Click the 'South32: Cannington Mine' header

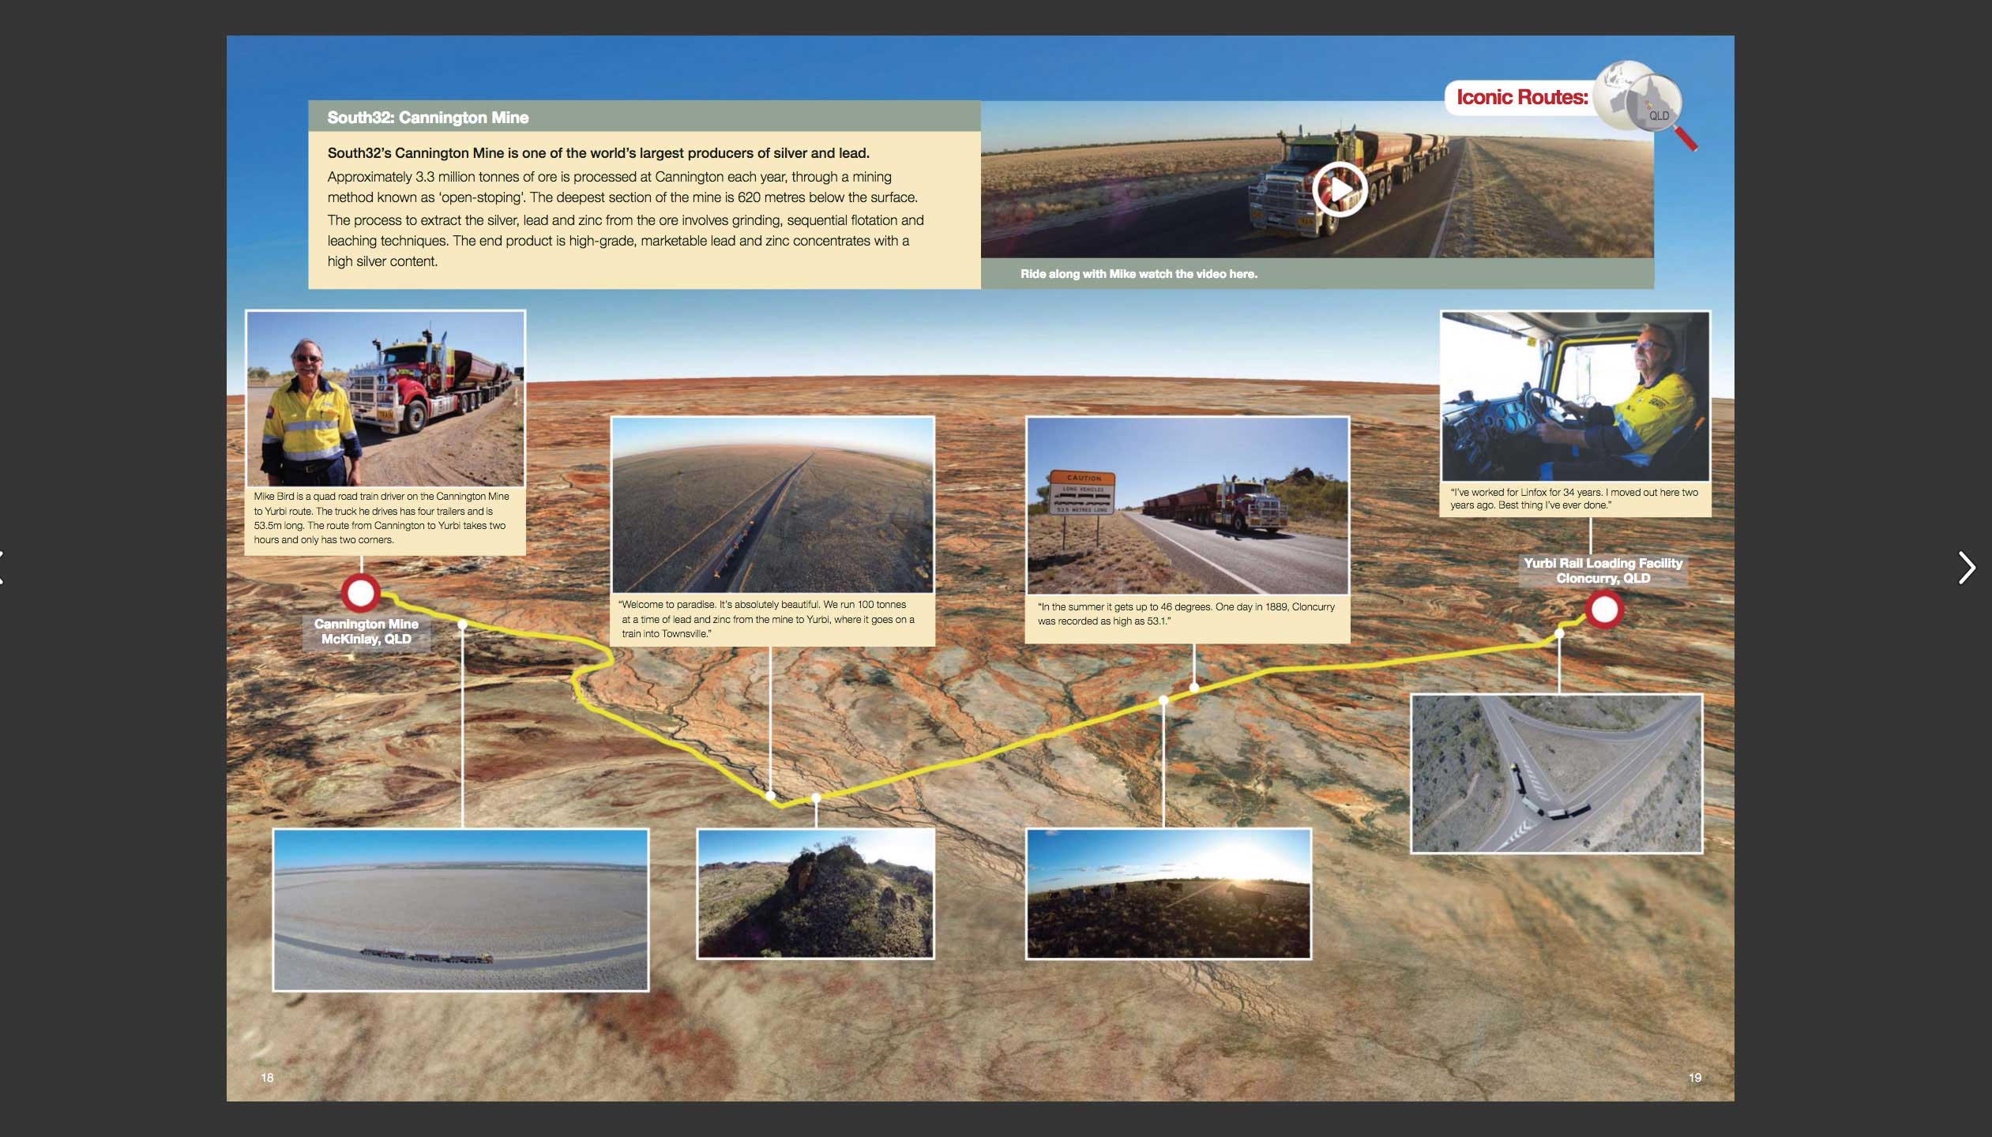[x=428, y=118]
